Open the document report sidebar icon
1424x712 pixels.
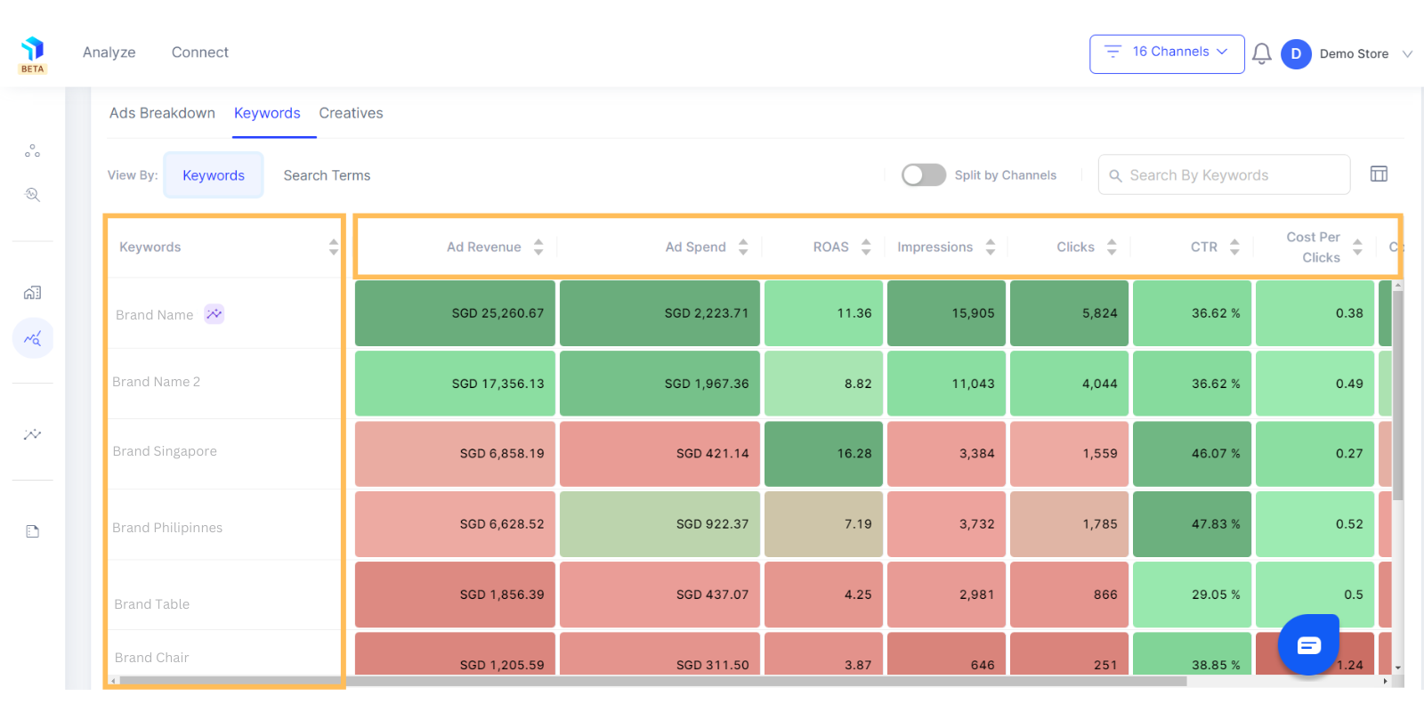(x=33, y=531)
